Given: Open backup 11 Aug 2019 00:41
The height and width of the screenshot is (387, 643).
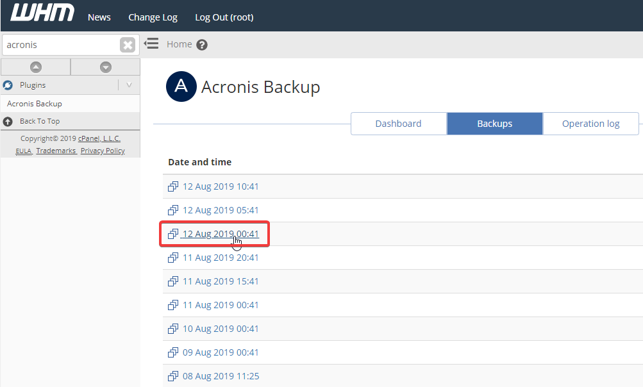Looking at the screenshot, I should 221,306.
